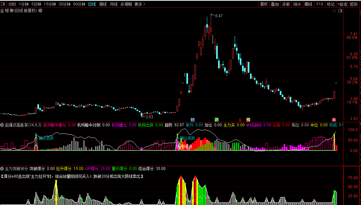
Task: Open F10 company info
Action: coord(320,4)
